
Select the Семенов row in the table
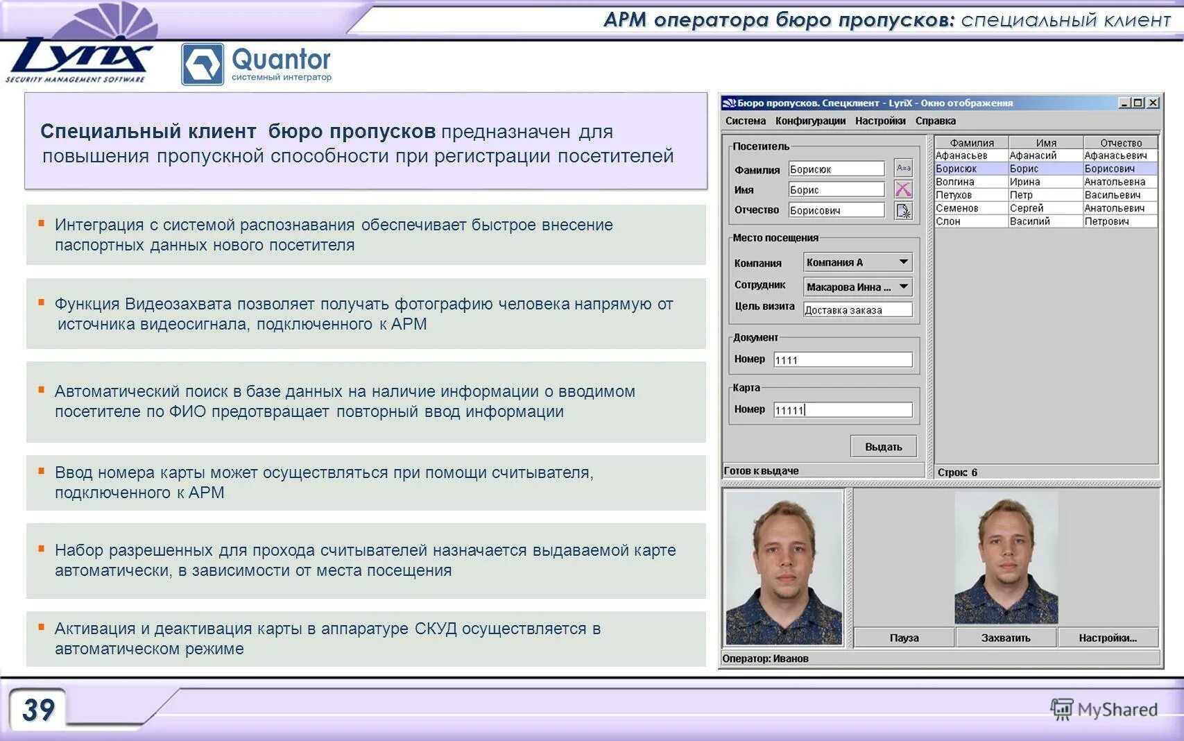(x=1046, y=208)
